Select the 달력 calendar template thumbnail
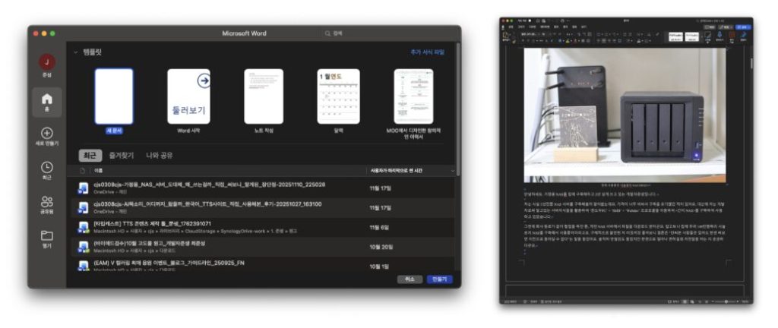This screenshot has width=778, height=328. click(x=338, y=96)
